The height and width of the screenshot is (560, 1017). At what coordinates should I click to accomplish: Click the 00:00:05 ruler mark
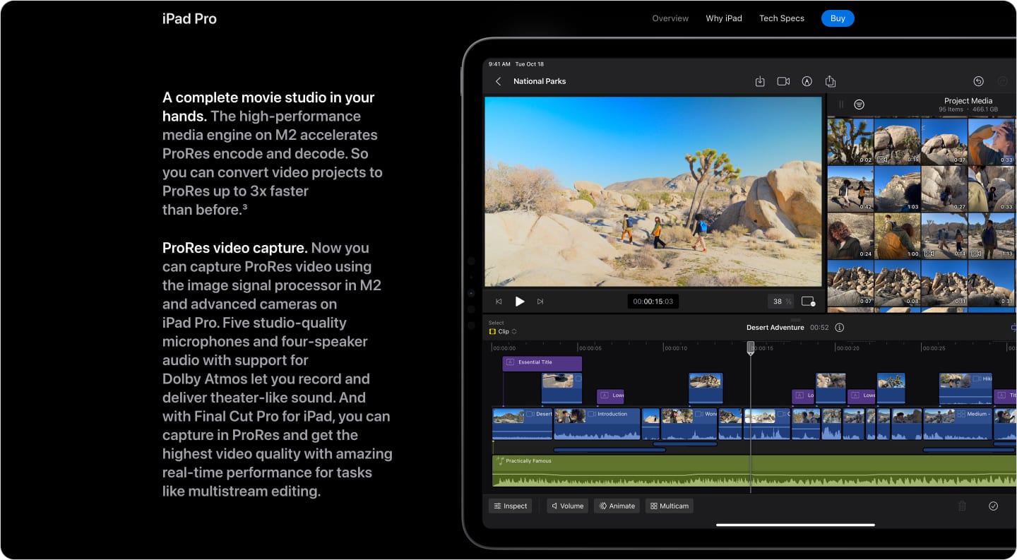(590, 348)
